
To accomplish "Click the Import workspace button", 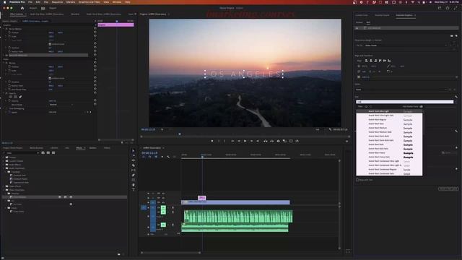I will click(33, 8).
